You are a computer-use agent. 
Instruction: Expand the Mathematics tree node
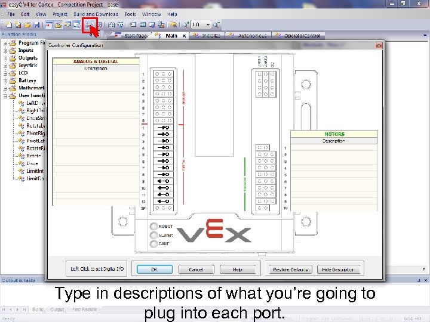5,88
